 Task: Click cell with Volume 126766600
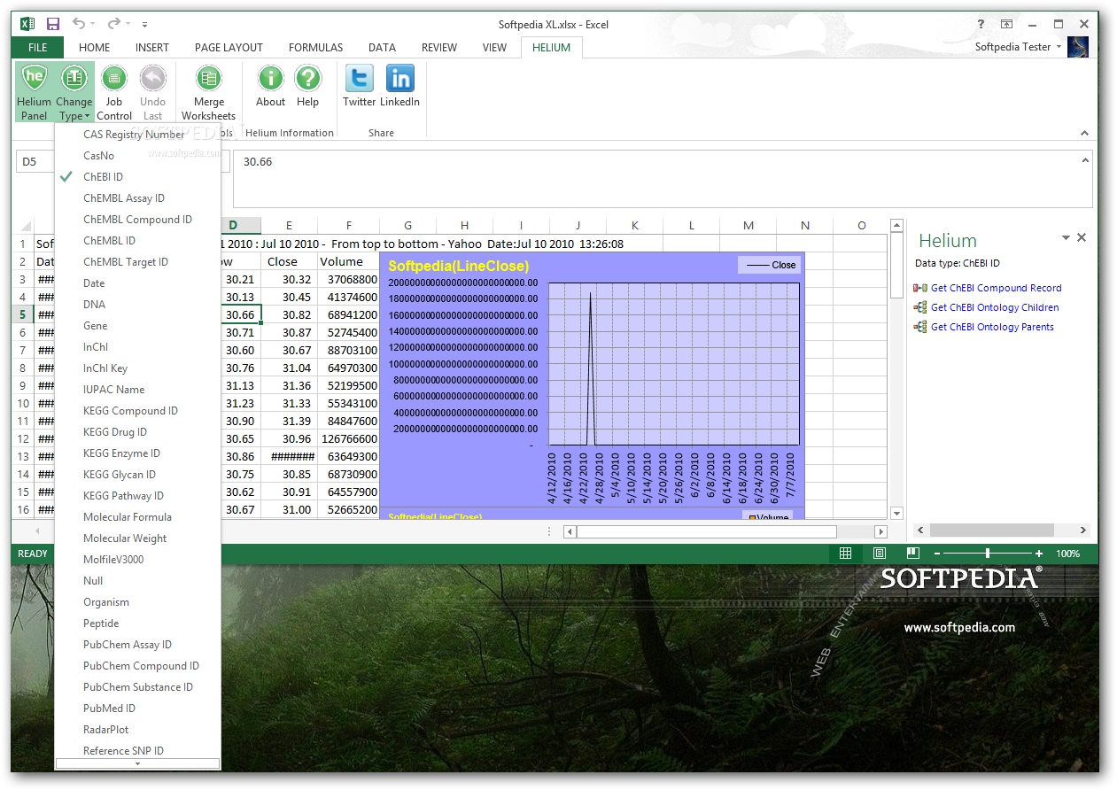[349, 438]
